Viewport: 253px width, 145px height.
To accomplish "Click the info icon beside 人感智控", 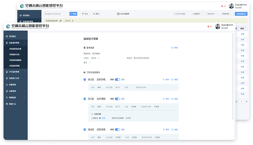I will coord(100,118).
